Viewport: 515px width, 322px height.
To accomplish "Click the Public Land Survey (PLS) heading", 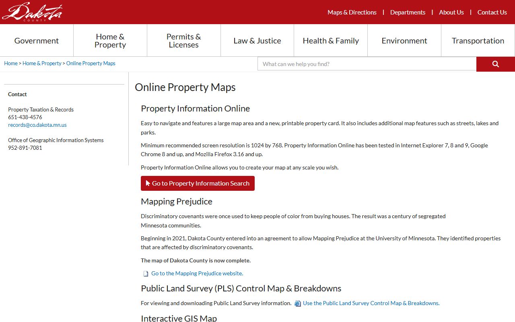I will [x=241, y=288].
